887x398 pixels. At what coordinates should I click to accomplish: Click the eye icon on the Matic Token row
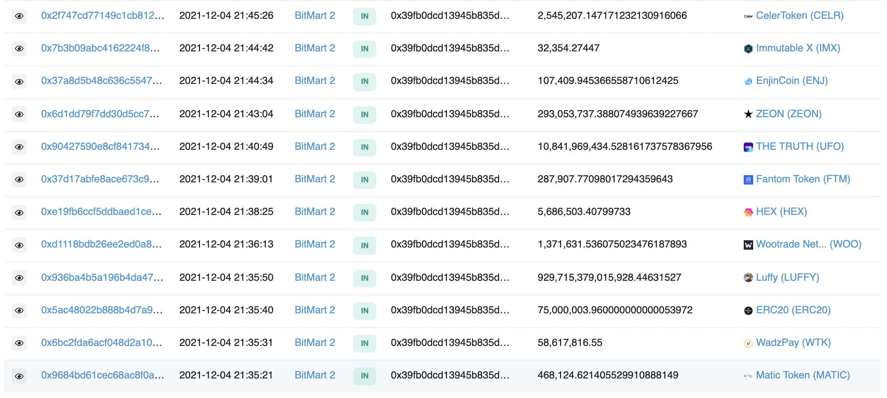[19, 376]
